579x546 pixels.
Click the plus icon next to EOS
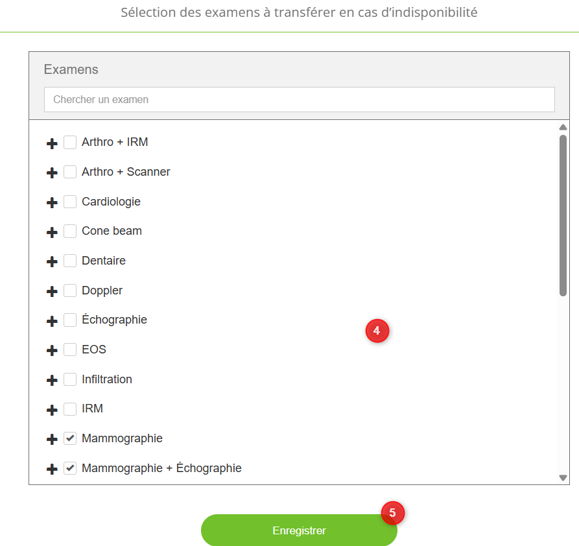(x=53, y=351)
